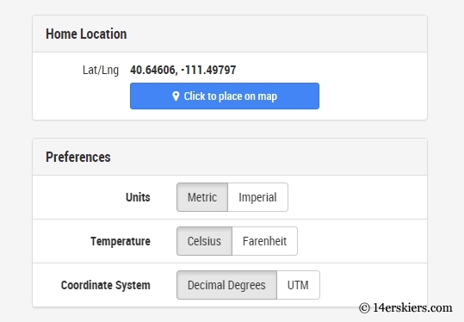Select Metric units

(x=202, y=197)
